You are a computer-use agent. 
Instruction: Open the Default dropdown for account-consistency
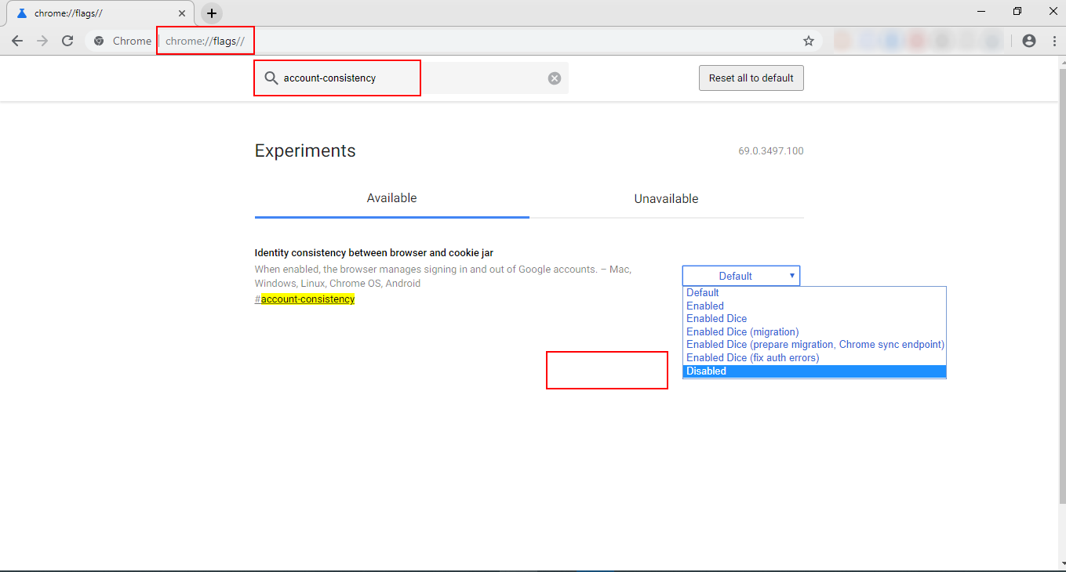coord(741,276)
